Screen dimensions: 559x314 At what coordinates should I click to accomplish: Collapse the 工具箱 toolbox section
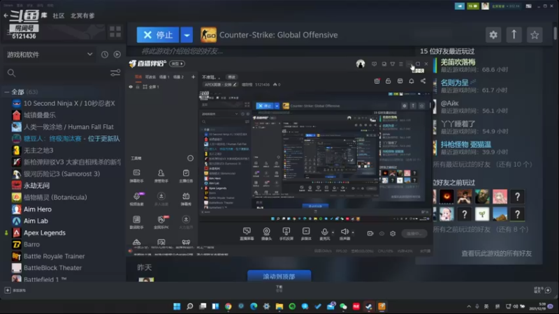point(190,158)
